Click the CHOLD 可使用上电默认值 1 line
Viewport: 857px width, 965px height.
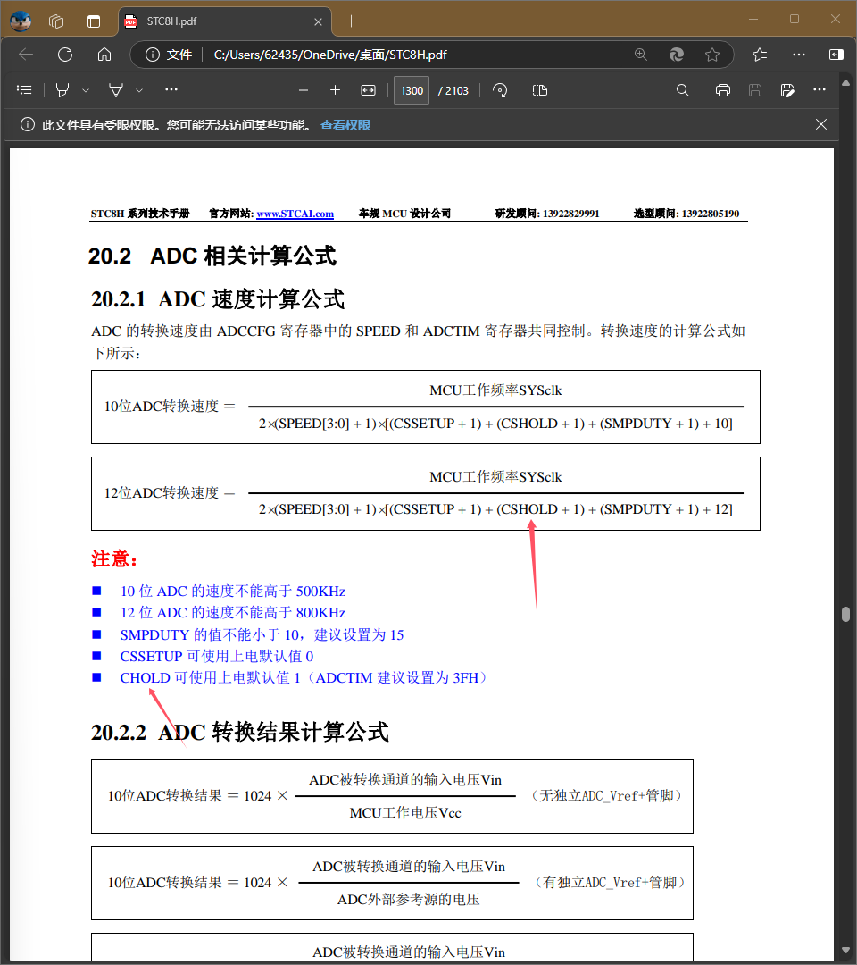(x=305, y=678)
